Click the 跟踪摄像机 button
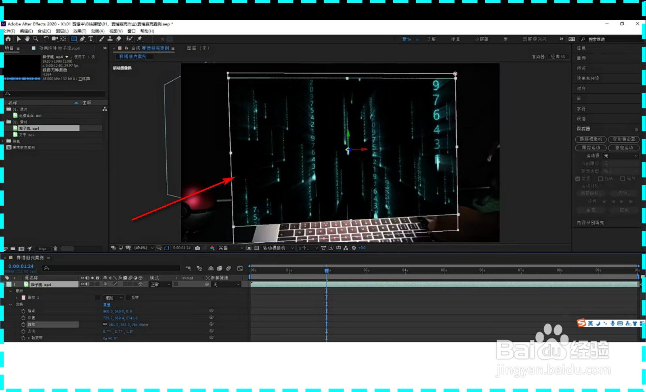646x392 pixels. [x=591, y=139]
